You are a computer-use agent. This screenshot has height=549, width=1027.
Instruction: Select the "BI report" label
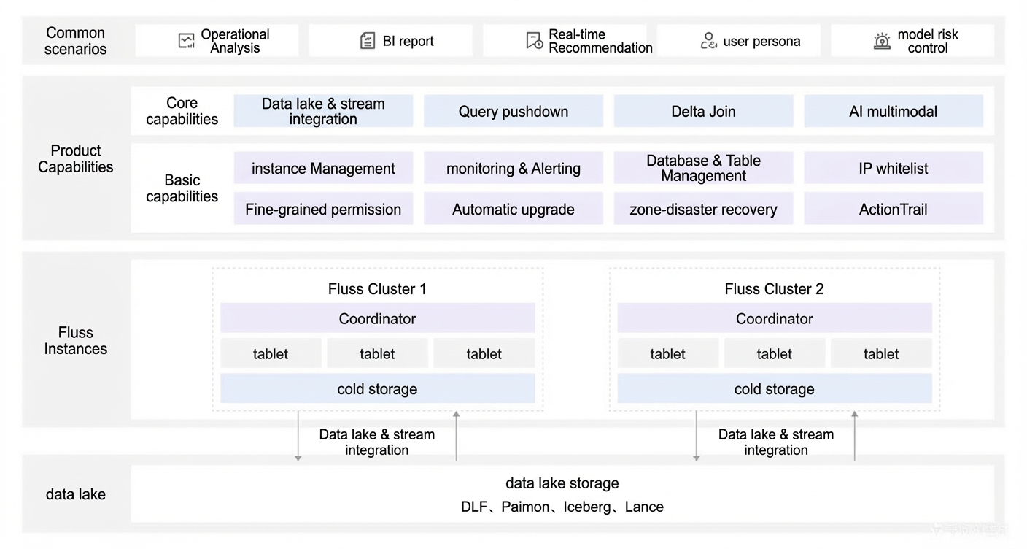pos(408,42)
